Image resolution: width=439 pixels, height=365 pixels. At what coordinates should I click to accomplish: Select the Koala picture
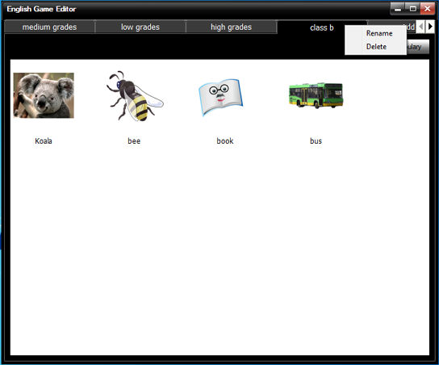(x=44, y=95)
